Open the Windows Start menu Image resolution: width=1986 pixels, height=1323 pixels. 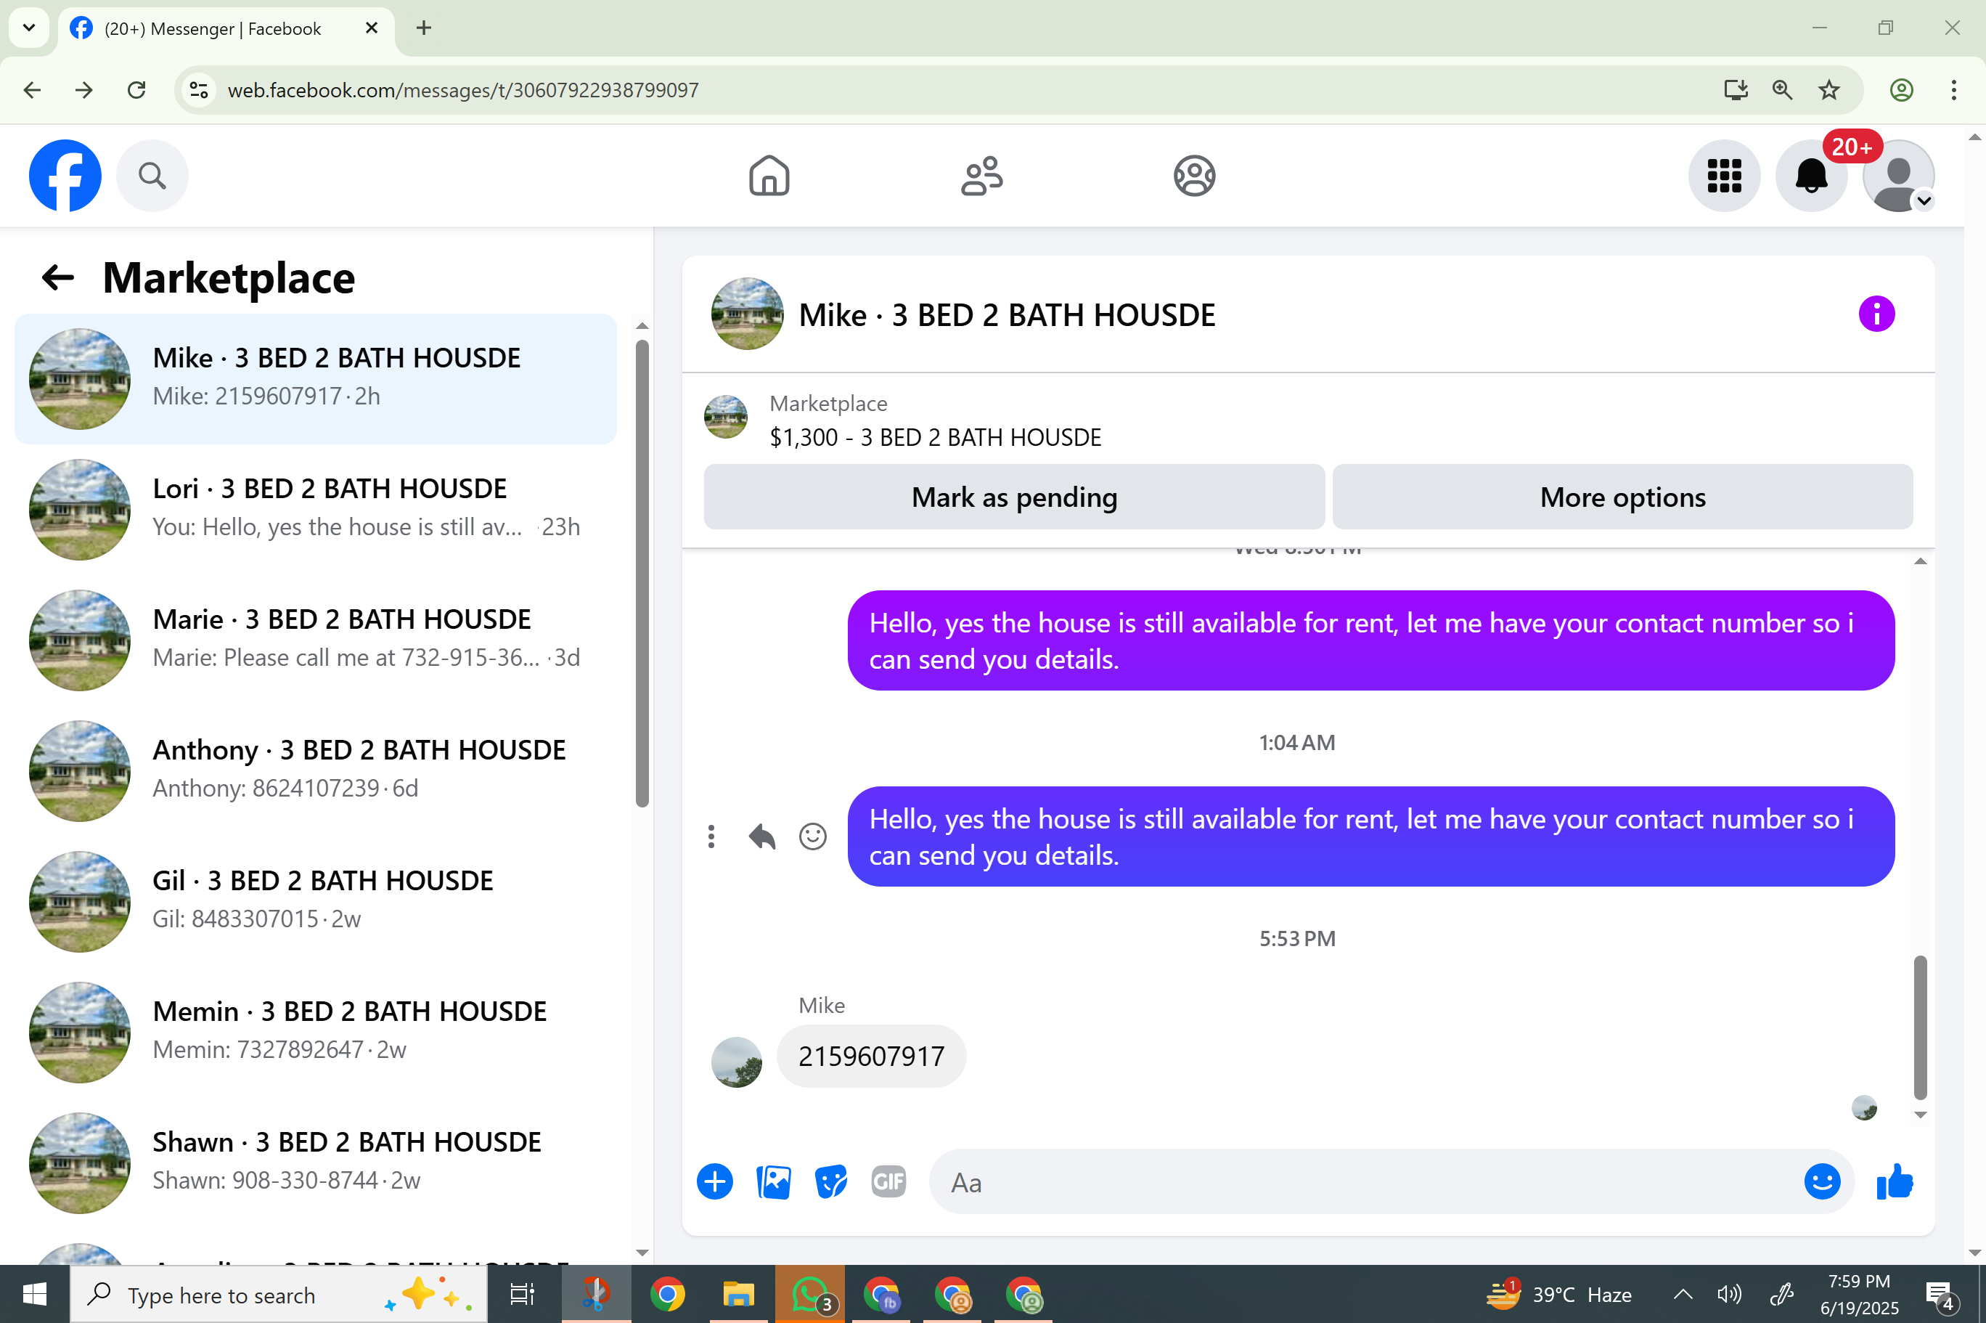(35, 1294)
